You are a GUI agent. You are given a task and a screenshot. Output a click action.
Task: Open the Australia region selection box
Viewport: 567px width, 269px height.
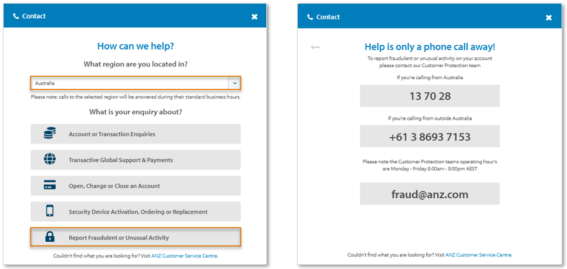click(x=136, y=83)
